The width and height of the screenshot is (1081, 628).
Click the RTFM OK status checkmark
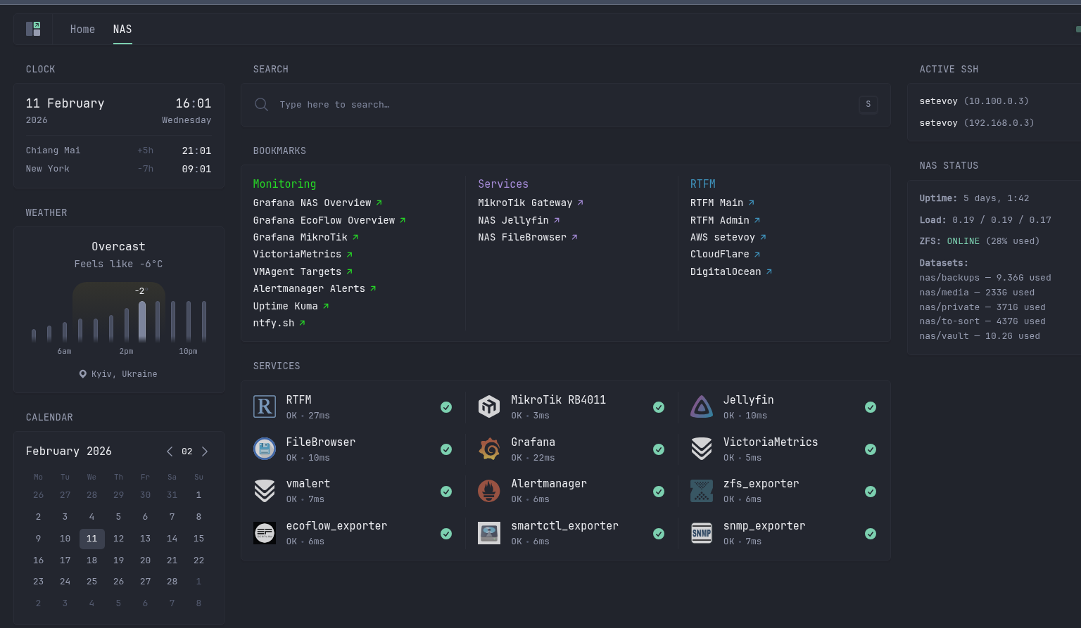pyautogui.click(x=446, y=407)
